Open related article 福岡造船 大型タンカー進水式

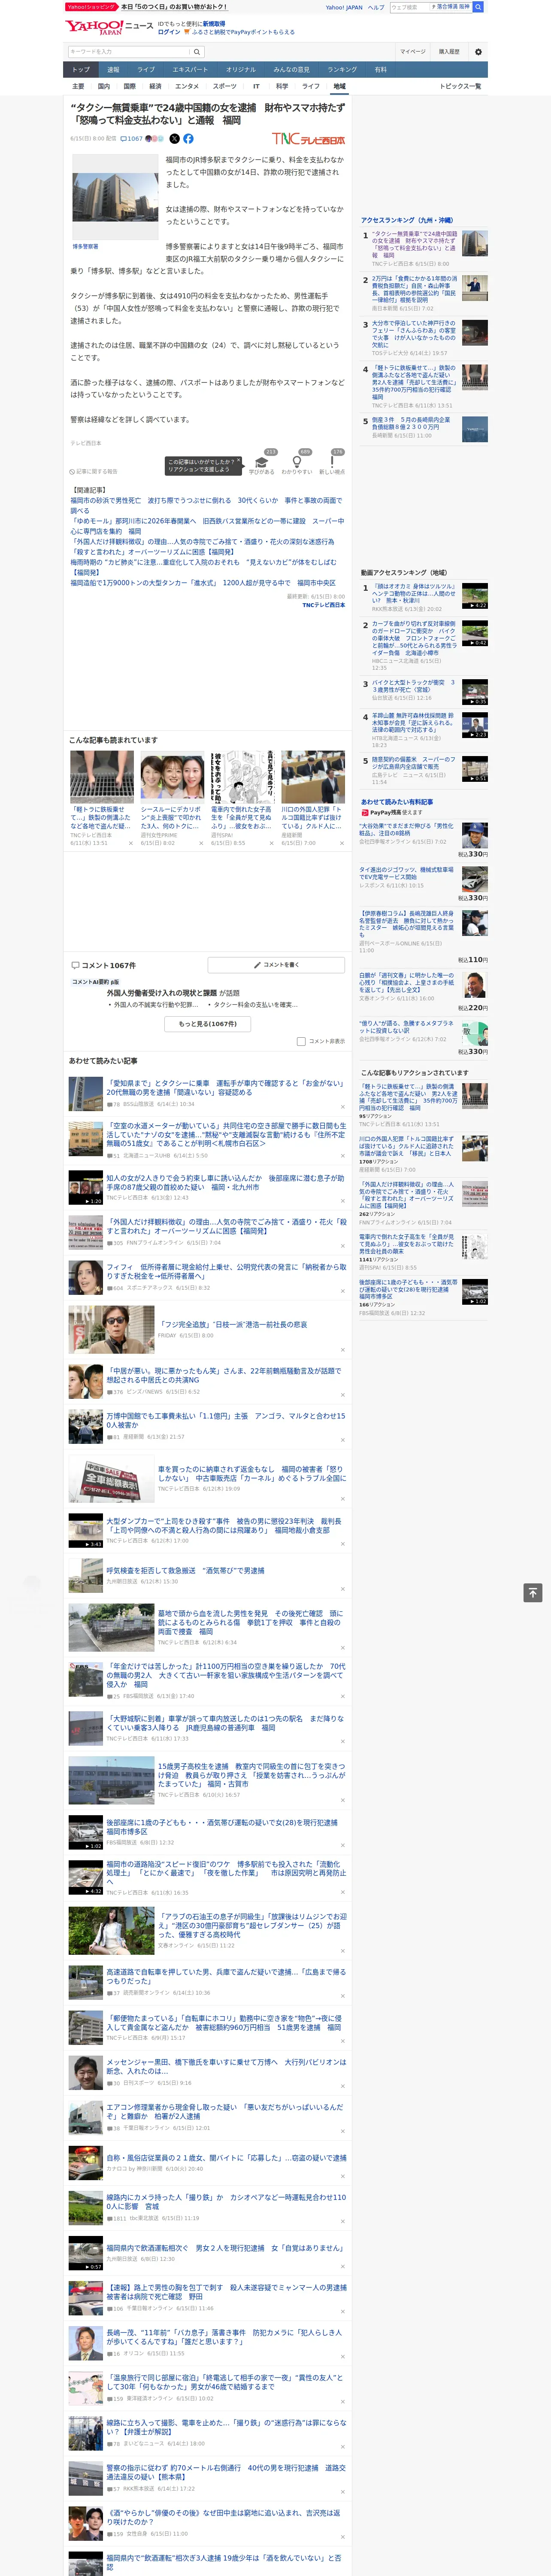click(x=203, y=583)
